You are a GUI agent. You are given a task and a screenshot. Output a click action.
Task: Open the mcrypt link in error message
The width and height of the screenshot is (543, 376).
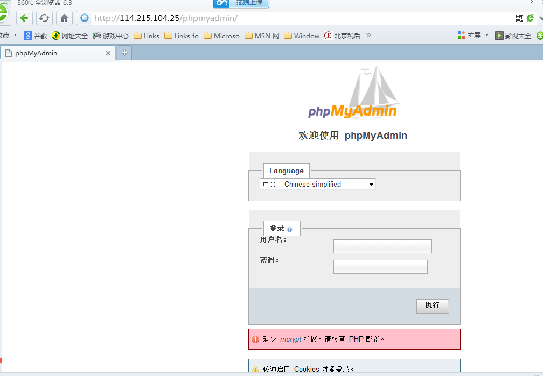tap(290, 339)
